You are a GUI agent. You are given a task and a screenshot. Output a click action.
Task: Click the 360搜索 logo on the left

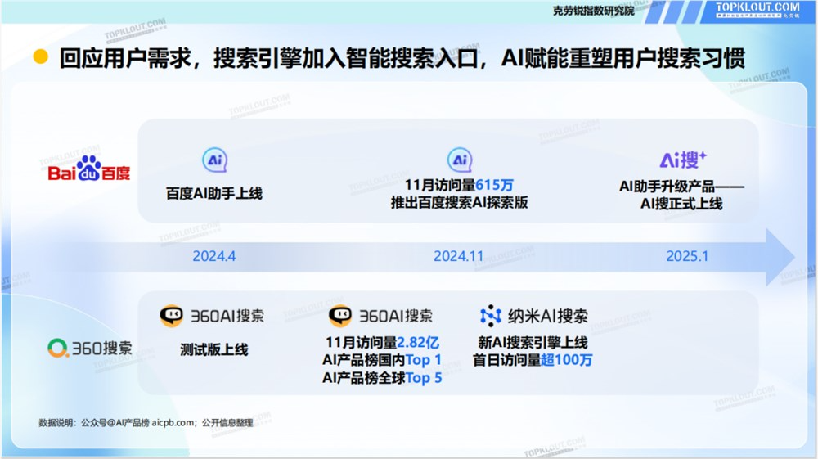click(90, 348)
